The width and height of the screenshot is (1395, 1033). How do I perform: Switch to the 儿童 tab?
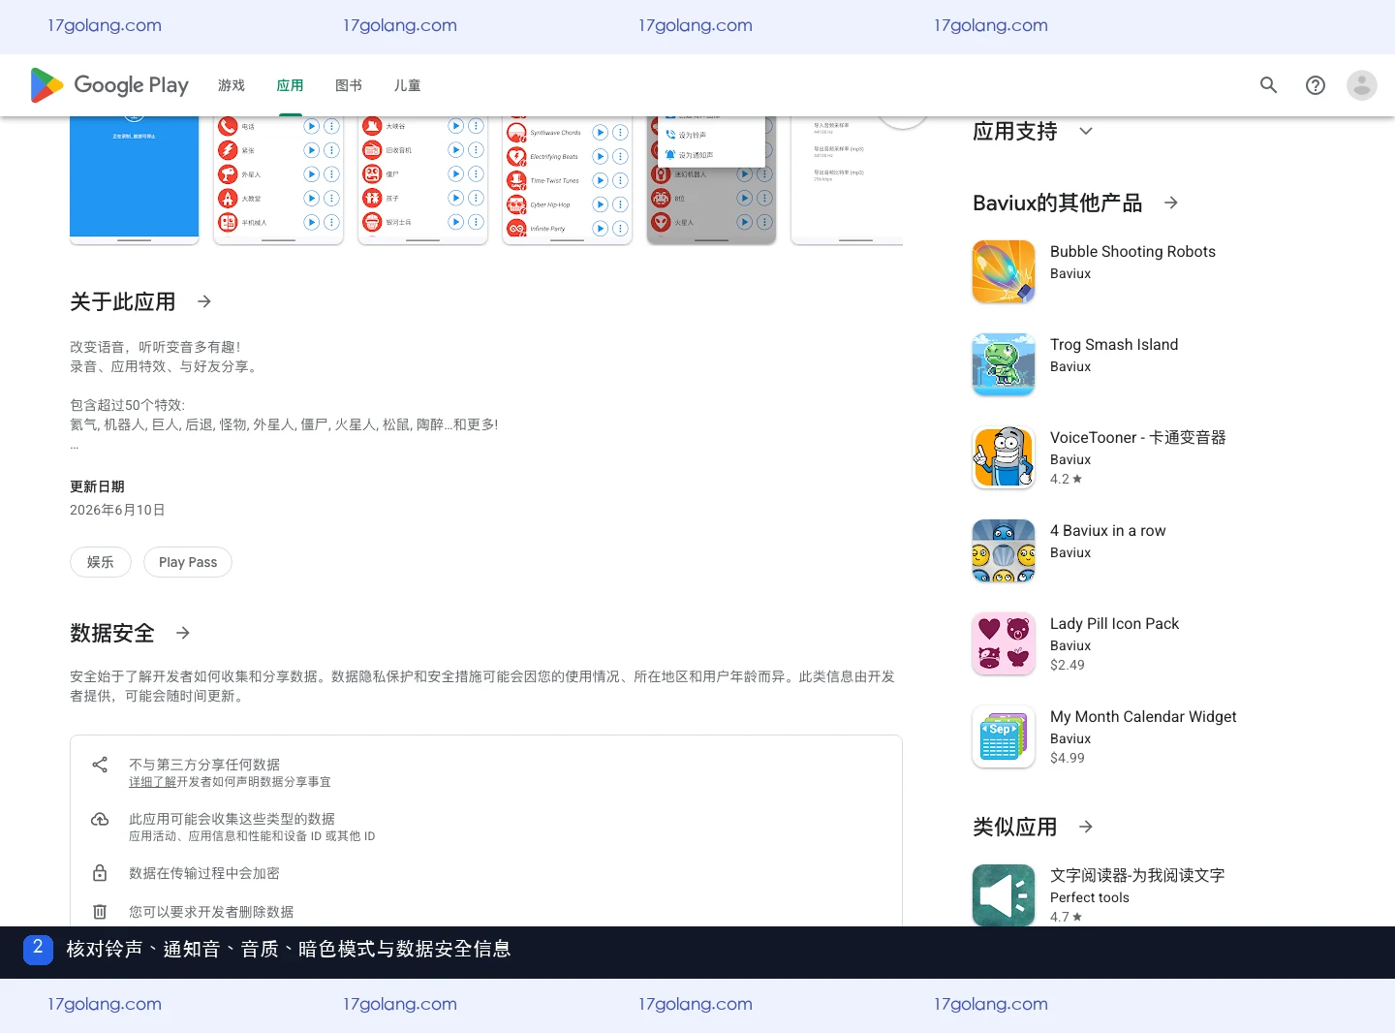click(x=407, y=85)
